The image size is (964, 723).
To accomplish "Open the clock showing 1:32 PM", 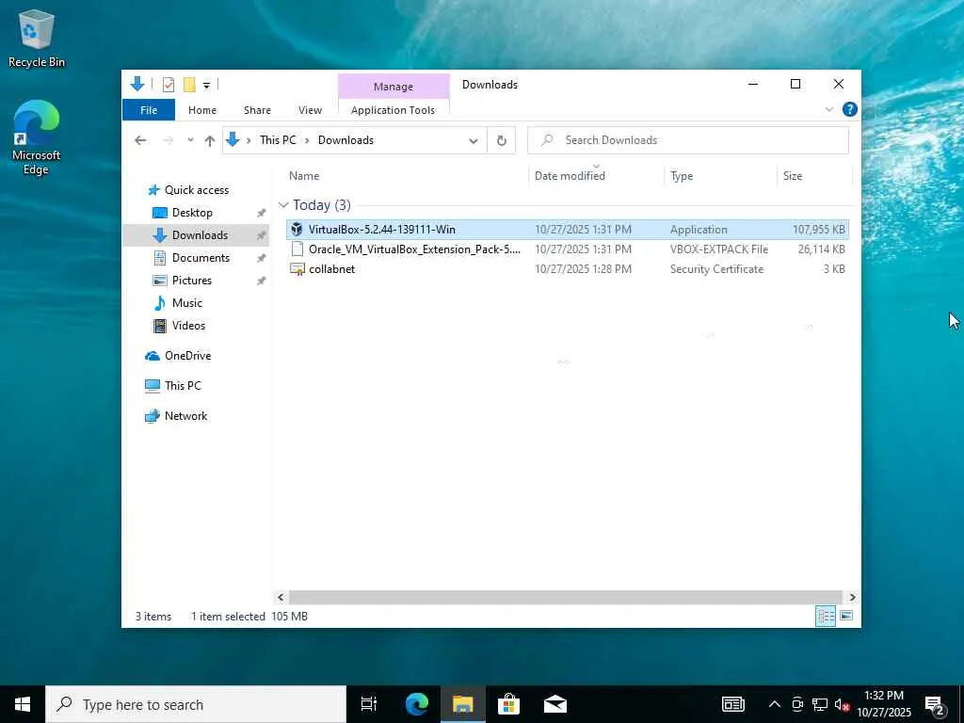I will pyautogui.click(x=883, y=704).
